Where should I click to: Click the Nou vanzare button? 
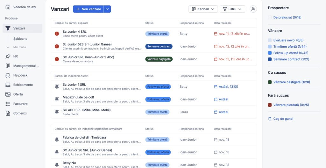(89, 9)
